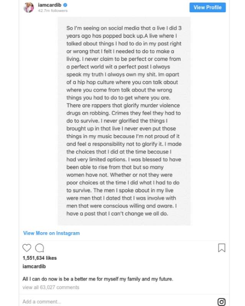This screenshot has width=245, height=306.
Task: Click the caption starting with All I can do now
Action: pyautogui.click(x=98, y=279)
